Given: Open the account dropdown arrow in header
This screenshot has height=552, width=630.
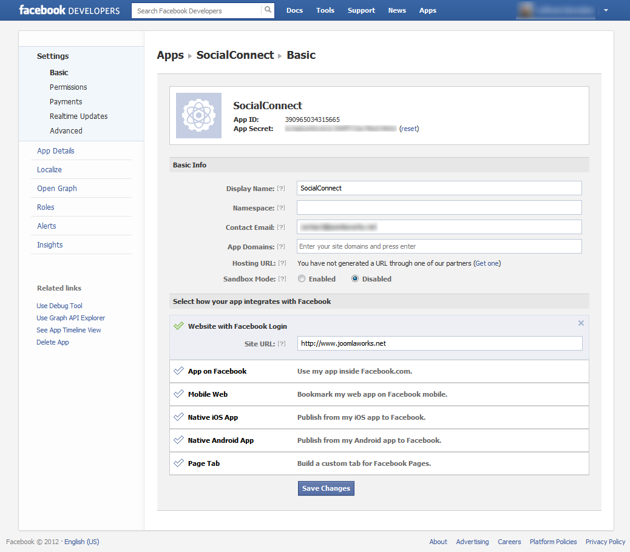Looking at the screenshot, I should [606, 10].
